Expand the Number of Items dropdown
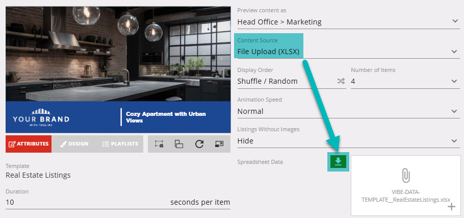Screen dimensions: 464x218 [455, 81]
